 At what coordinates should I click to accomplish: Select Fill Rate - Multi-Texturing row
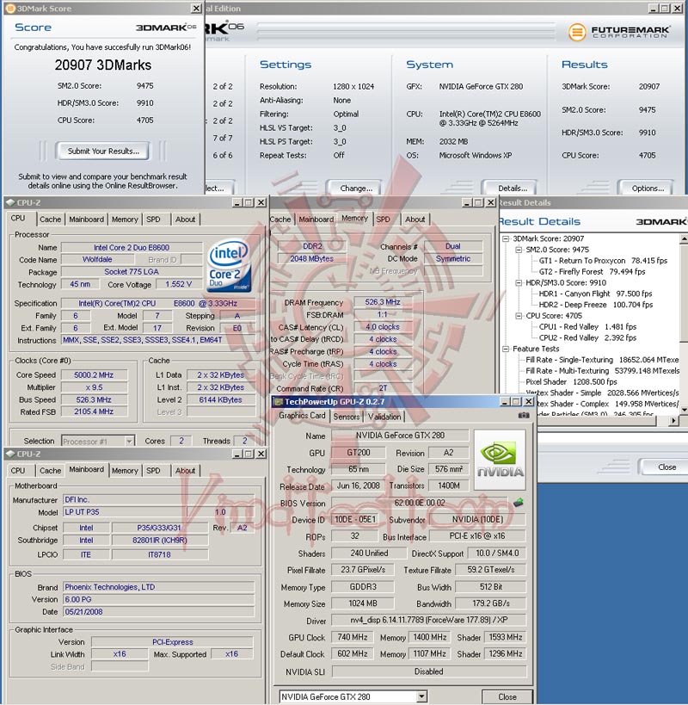(602, 371)
